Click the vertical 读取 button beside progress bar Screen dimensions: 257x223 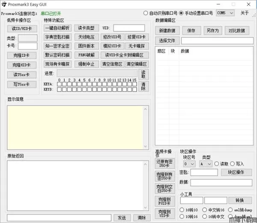click(143, 74)
